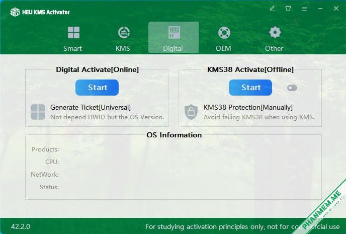Open the OEM tab
Screen dimensions: 346x234
tap(223, 38)
